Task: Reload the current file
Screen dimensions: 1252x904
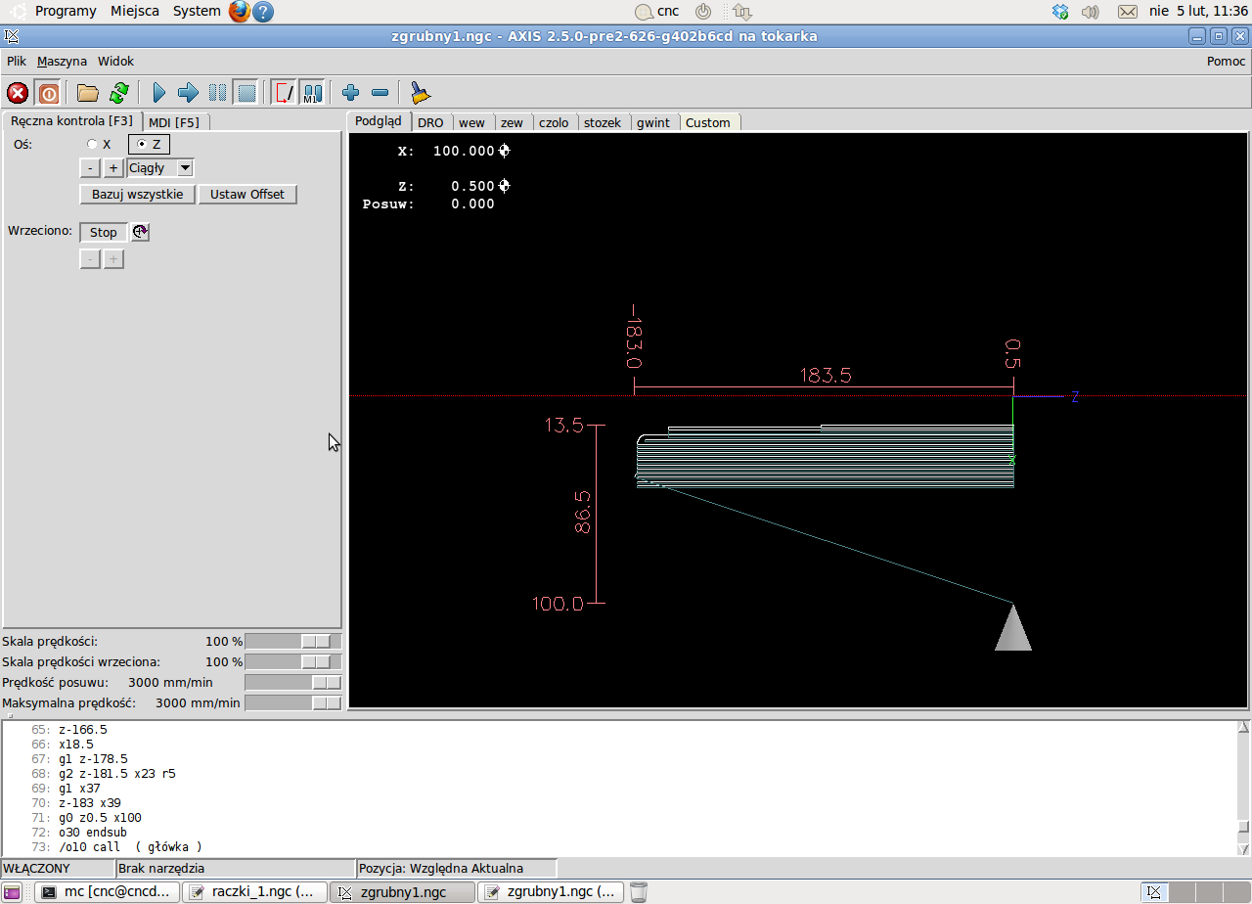Action: tap(119, 93)
